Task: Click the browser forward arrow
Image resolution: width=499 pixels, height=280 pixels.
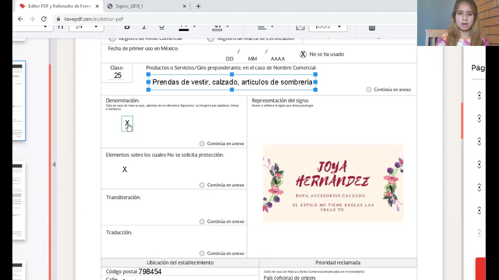Action: point(32,19)
